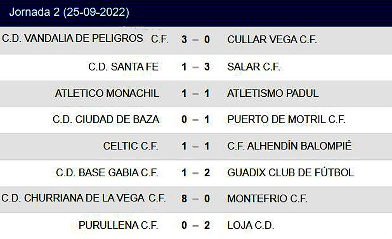
Task: Open the C.D. Ciudad de Baza team
Action: [x=106, y=120]
